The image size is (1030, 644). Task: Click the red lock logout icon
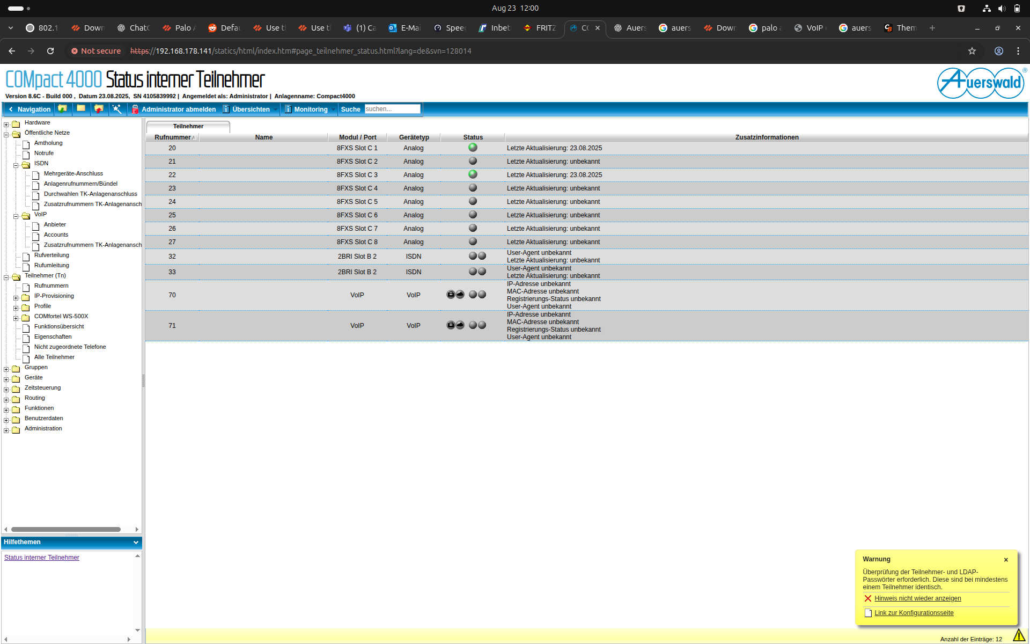pyautogui.click(x=135, y=109)
